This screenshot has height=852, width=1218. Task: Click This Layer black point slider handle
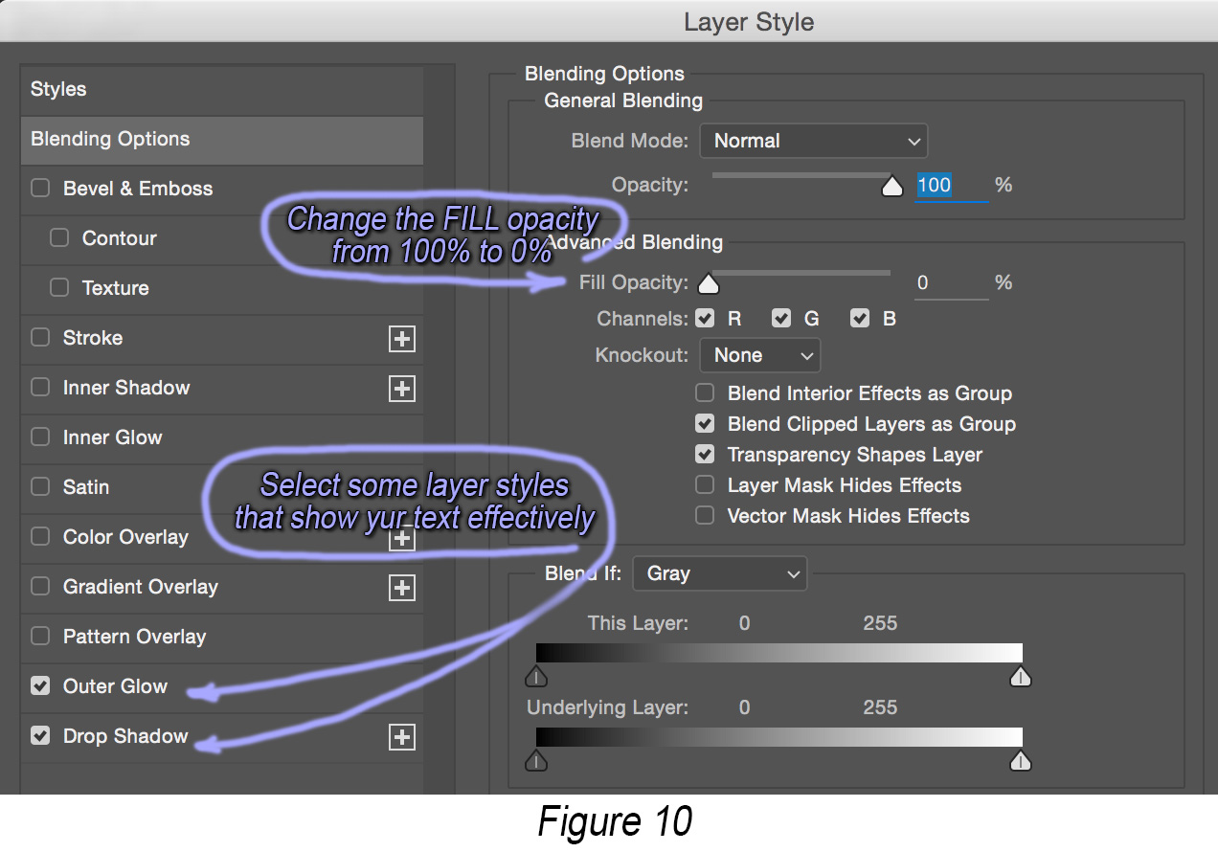pos(537,678)
